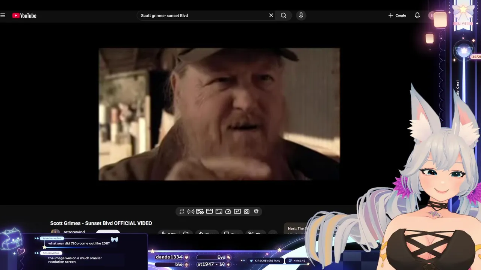Click the KIRSCHEVERSTAHL Twitter handle label
This screenshot has height=270, width=481.
(x=267, y=261)
